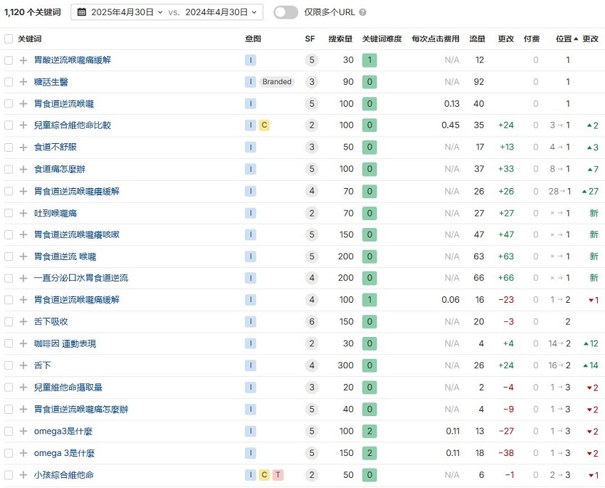
Task: Open the 2024年4月30日 comparison date dropdown
Action: [221, 12]
